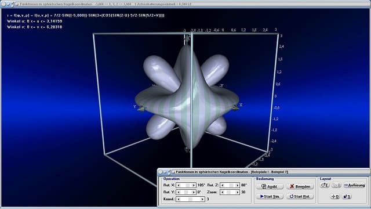
Task: Click the X axis label on plot
Action: [x=241, y=105]
